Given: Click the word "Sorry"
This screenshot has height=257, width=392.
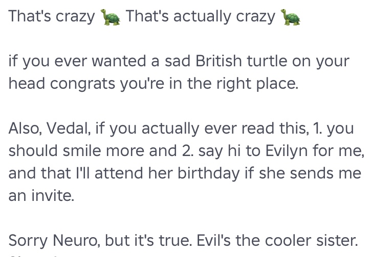Looking at the screenshot, I should (28, 241).
